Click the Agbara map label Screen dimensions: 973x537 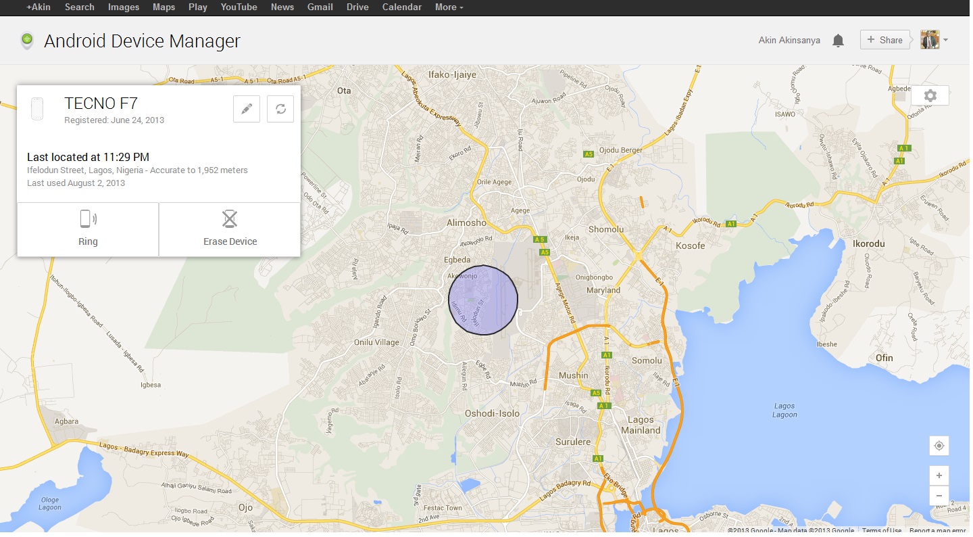click(x=66, y=421)
